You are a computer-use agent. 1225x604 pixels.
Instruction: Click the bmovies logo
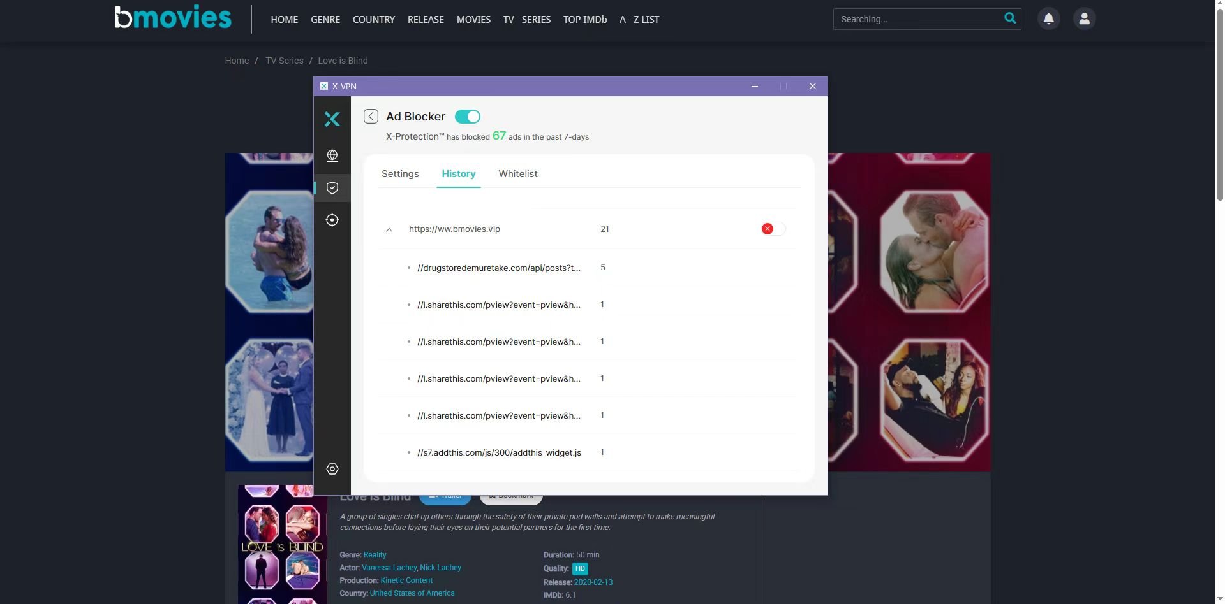tap(173, 17)
